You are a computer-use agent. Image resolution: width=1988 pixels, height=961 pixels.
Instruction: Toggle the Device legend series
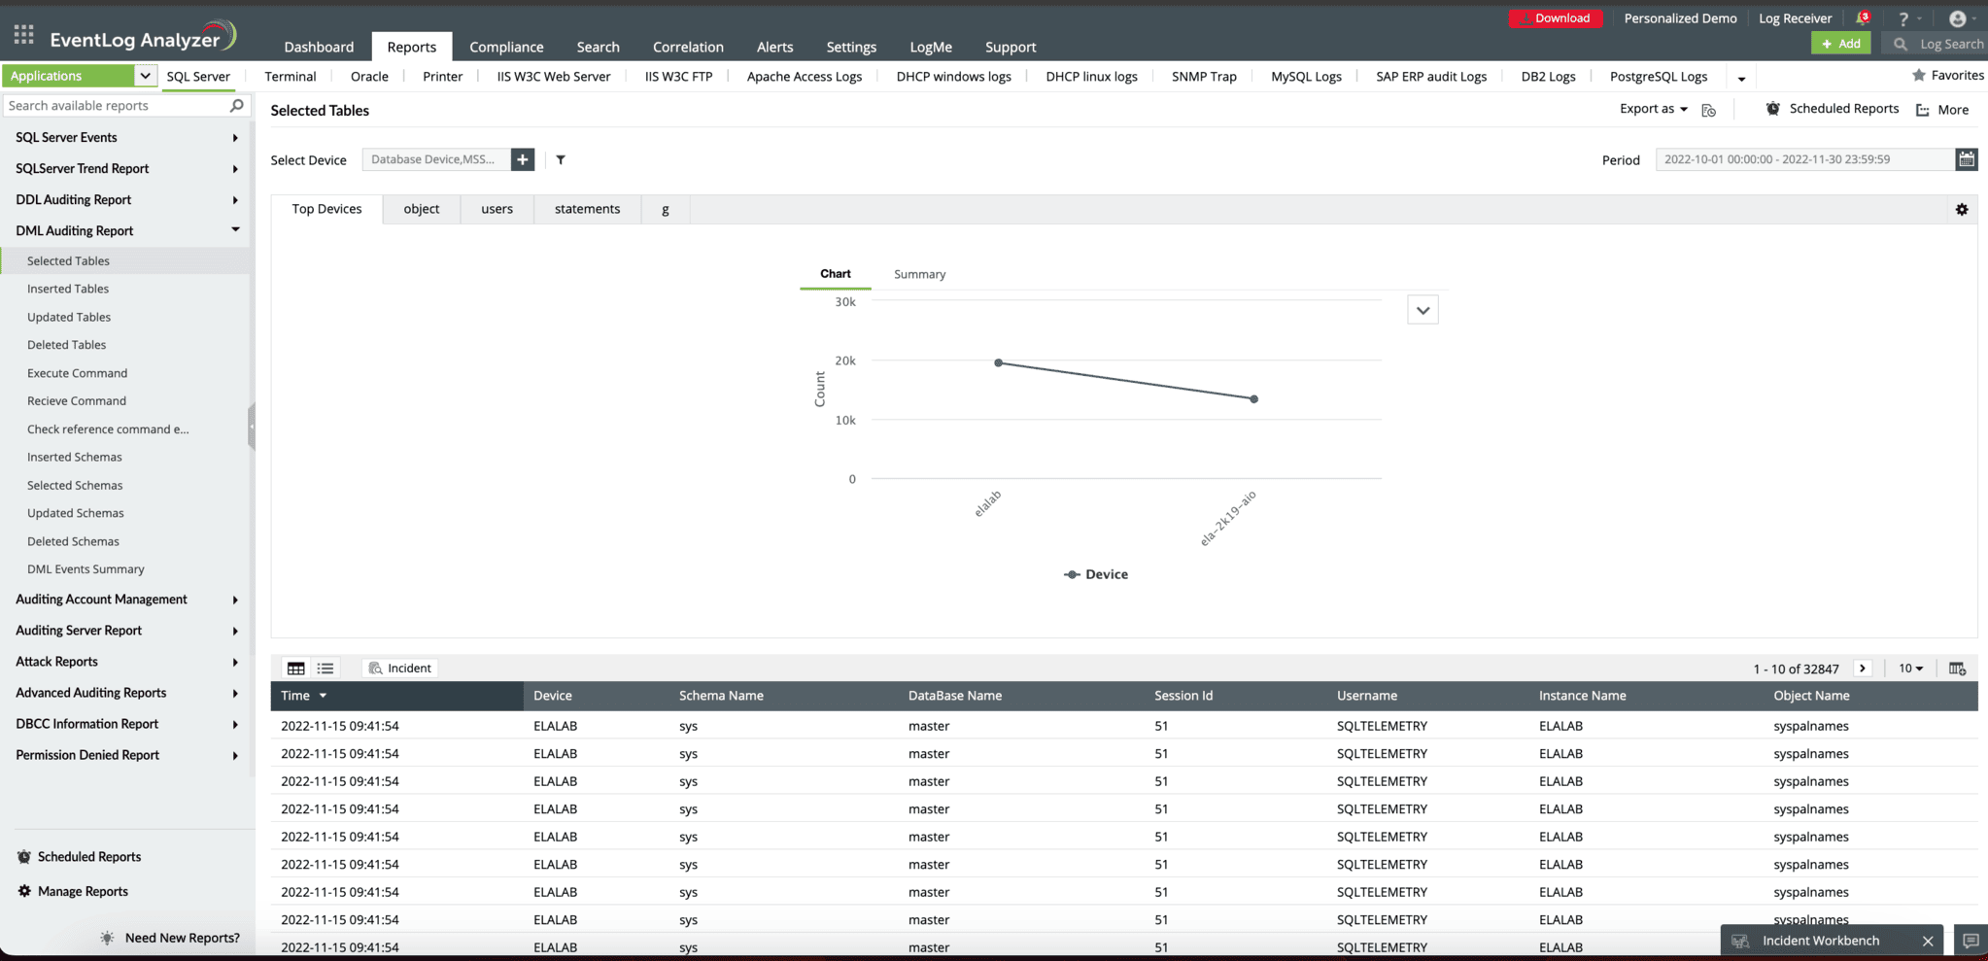(1095, 574)
